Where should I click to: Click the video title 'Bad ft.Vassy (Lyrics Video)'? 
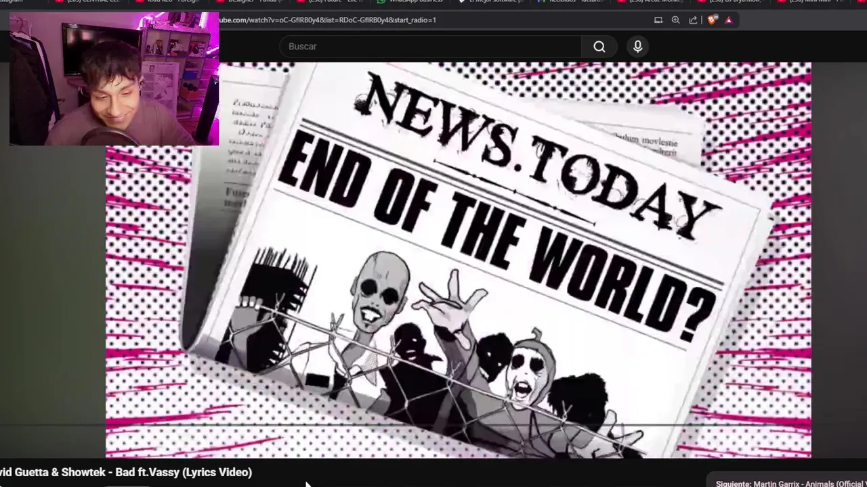(x=126, y=472)
